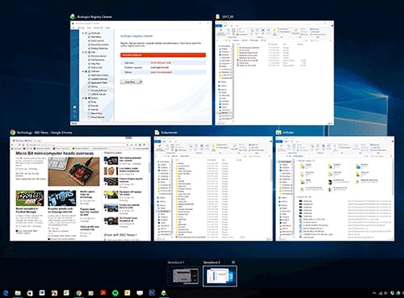Select the 2017_05 File Explorer window

point(275,73)
